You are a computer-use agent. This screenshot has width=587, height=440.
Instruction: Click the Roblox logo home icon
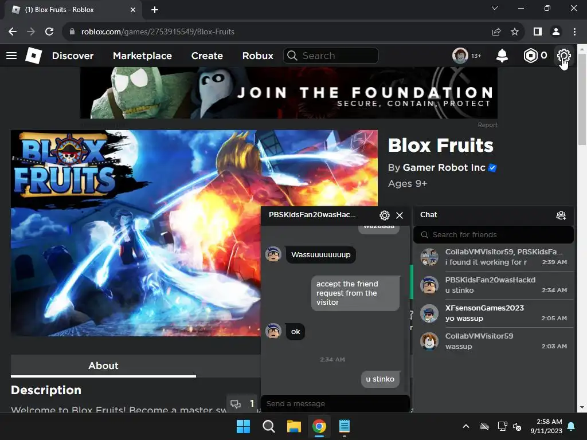pos(33,56)
